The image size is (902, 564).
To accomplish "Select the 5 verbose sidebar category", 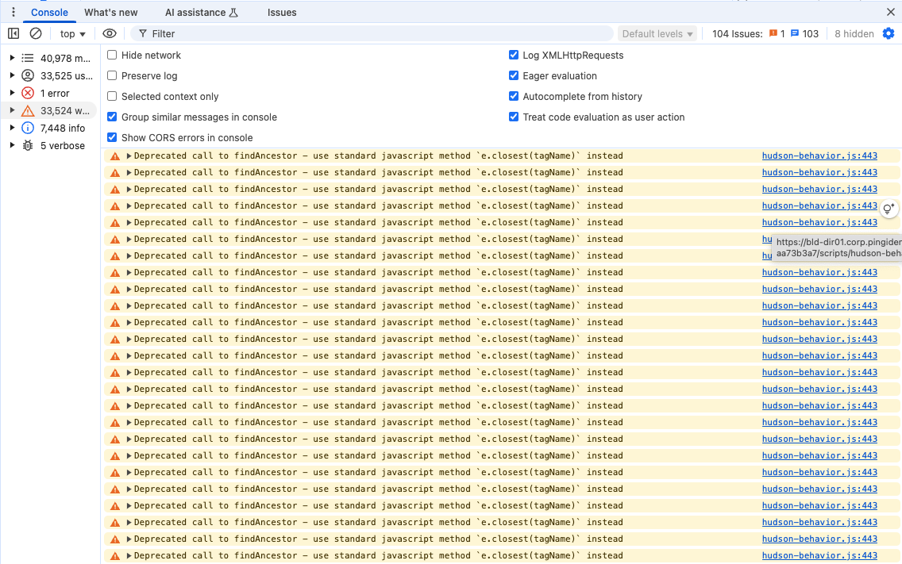I will [x=62, y=145].
